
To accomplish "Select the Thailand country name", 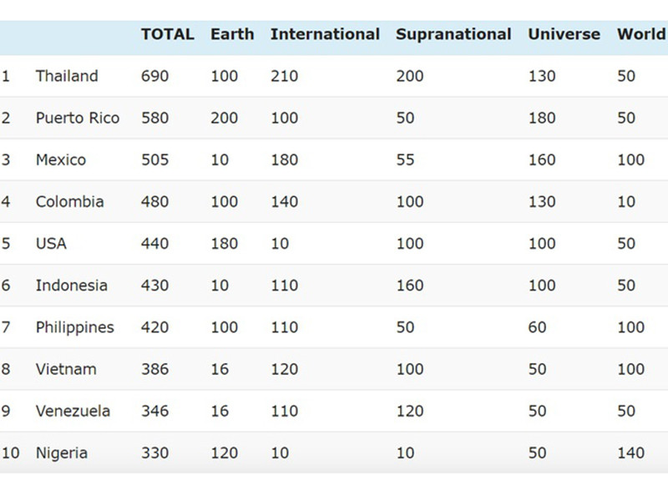I will (x=67, y=76).
